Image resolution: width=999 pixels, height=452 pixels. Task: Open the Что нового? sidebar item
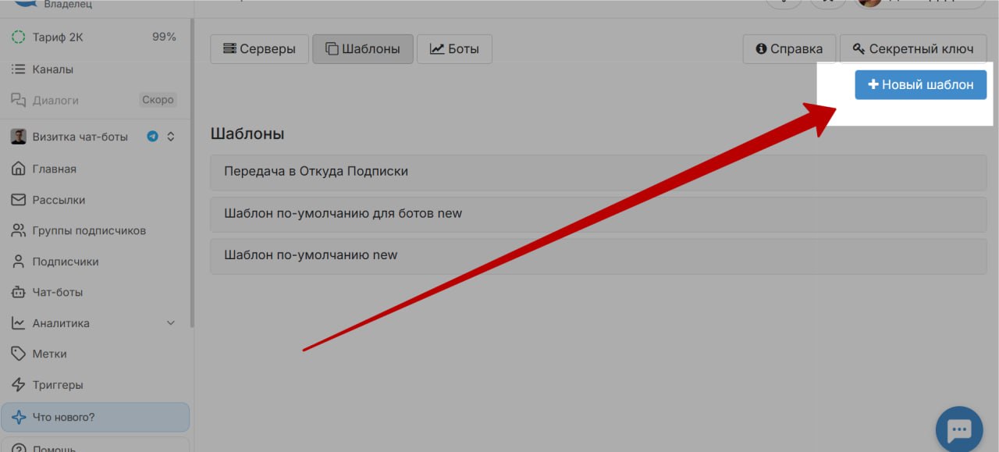point(94,417)
